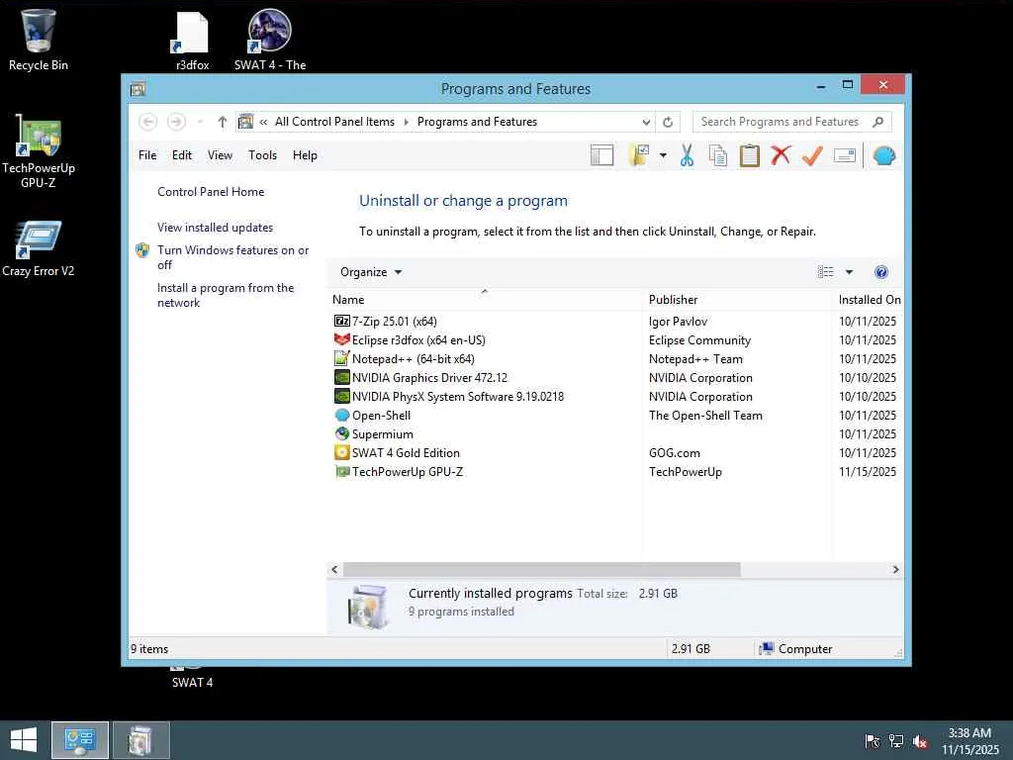The width and height of the screenshot is (1013, 760).
Task: Click the horizontal scrollbar thumb
Action: (541, 569)
